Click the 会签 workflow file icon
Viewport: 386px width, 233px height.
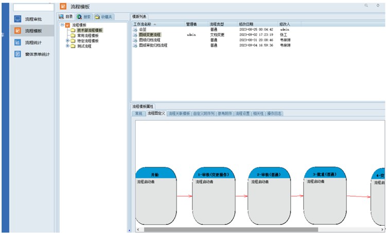coord(135,30)
